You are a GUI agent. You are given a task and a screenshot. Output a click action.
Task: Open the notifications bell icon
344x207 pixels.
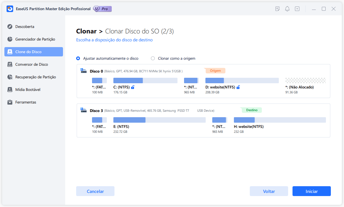click(287, 9)
